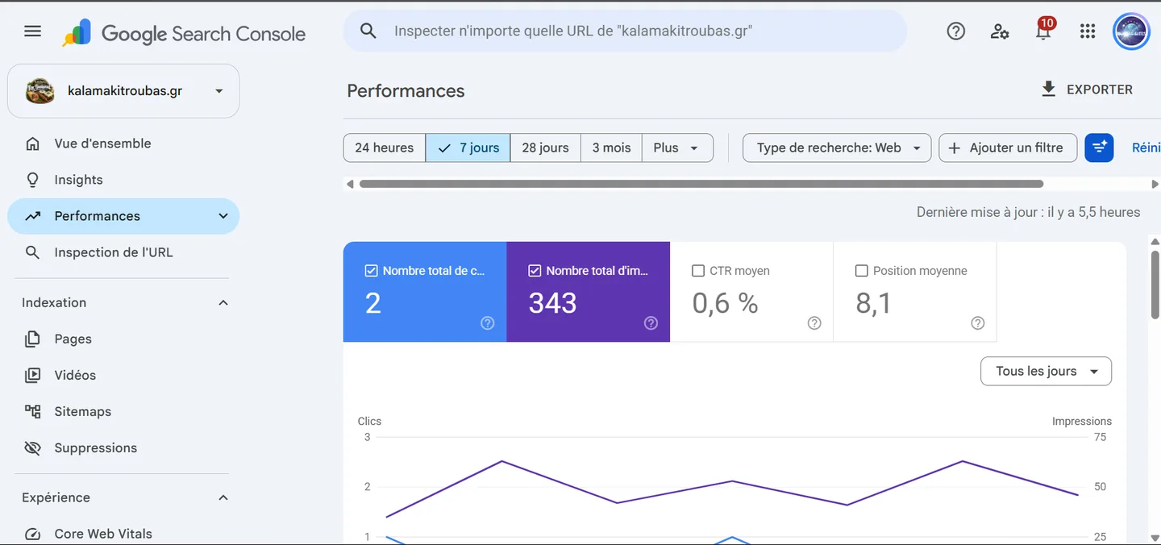Viewport: 1161px width, 545px height.
Task: Click the left arrow of filter scrollbar
Action: point(349,184)
